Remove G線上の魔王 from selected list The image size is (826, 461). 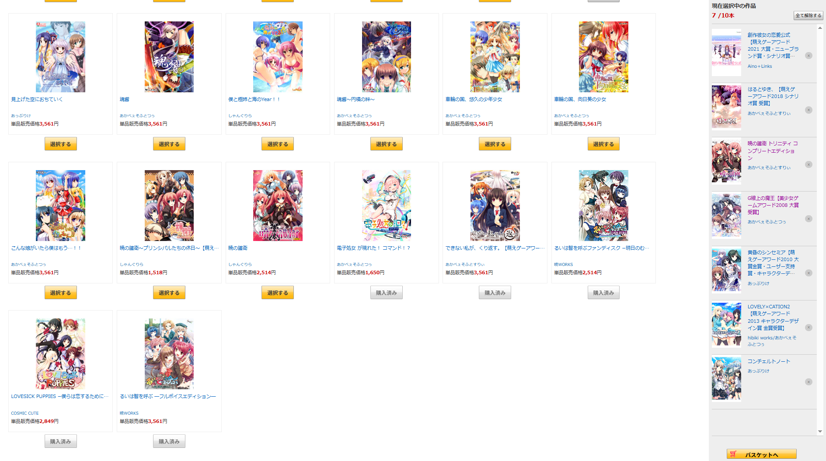[x=809, y=219]
